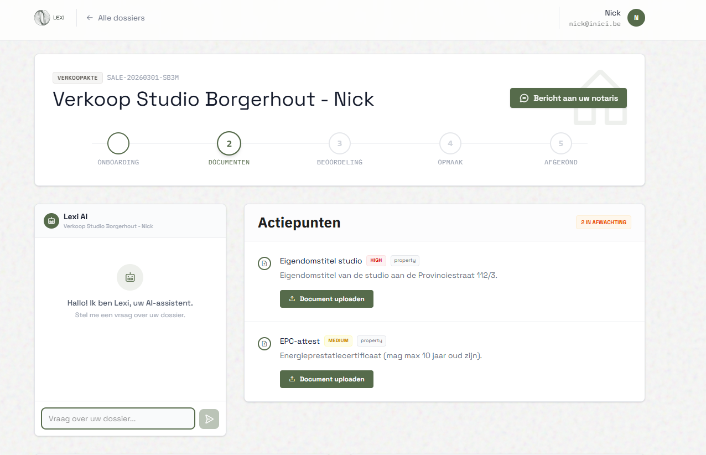This screenshot has height=455, width=706.
Task: Click the large robot icon in chat
Action: point(130,277)
